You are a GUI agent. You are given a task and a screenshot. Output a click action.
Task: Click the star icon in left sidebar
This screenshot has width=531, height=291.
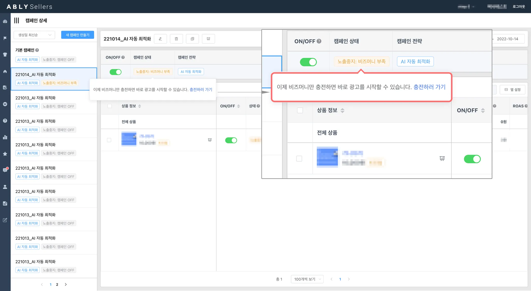tap(5, 154)
